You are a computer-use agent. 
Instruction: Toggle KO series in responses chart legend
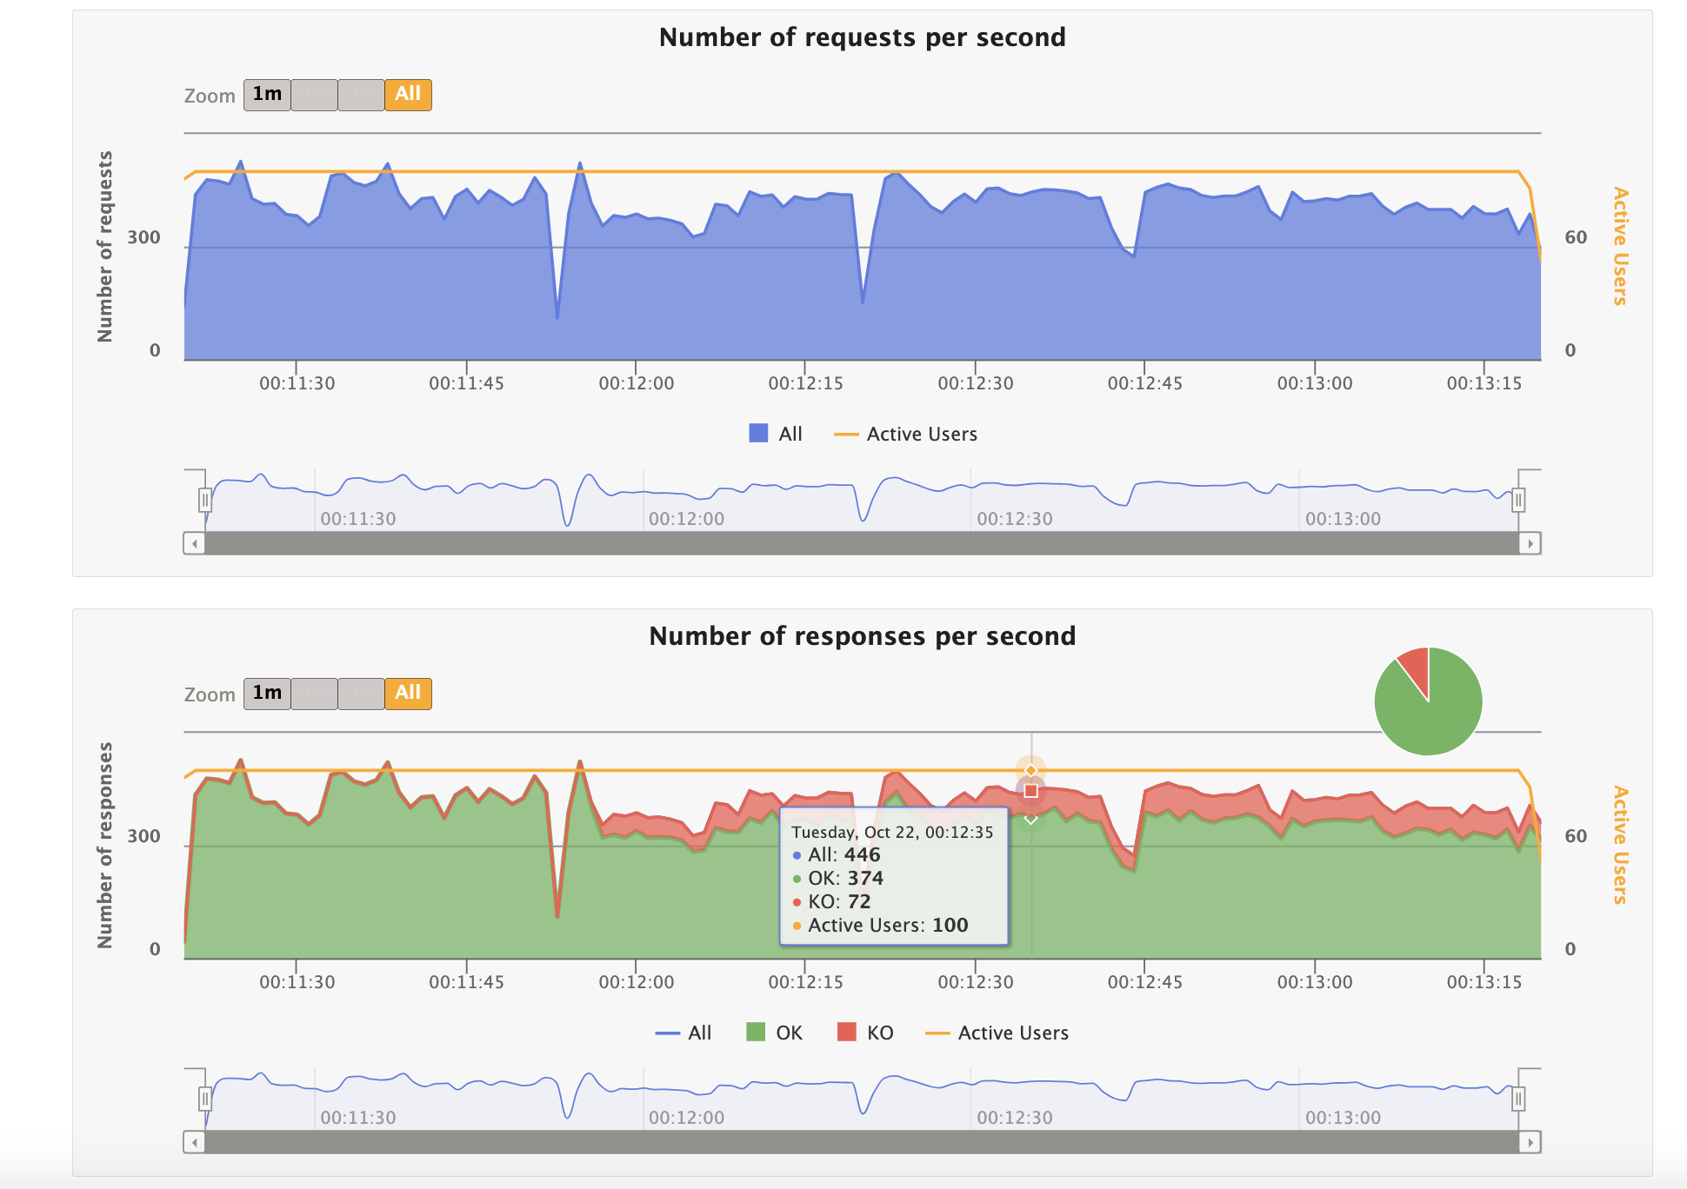click(865, 1033)
